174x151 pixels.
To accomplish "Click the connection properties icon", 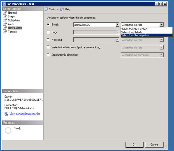I will [6, 114].
